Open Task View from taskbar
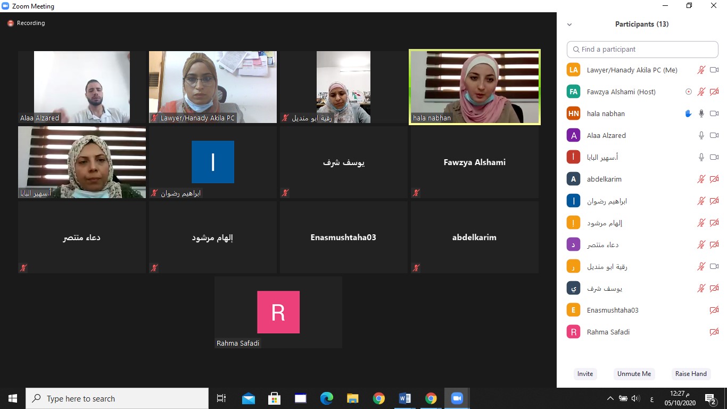Image resolution: width=727 pixels, height=409 pixels. point(221,398)
